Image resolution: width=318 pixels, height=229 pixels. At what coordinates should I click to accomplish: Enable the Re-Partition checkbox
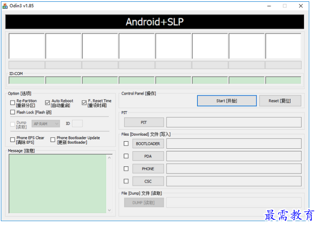coord(13,103)
